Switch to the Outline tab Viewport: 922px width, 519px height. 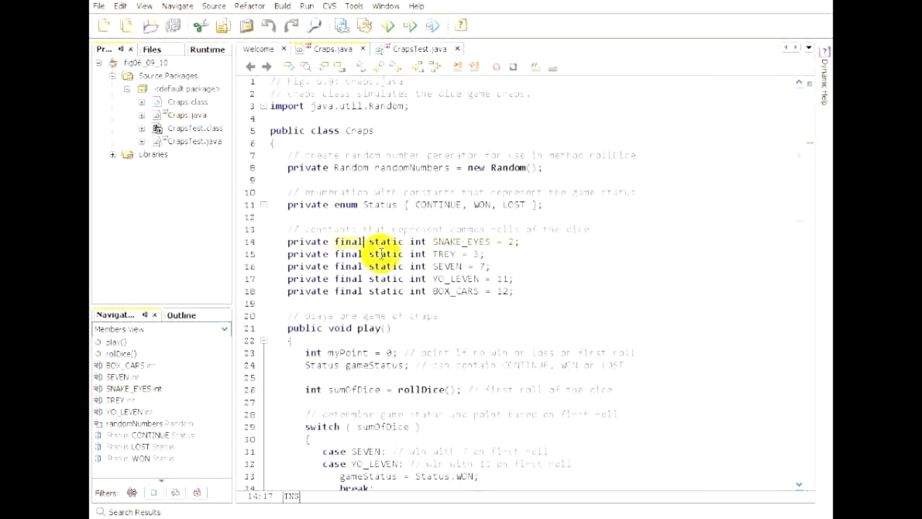click(181, 315)
